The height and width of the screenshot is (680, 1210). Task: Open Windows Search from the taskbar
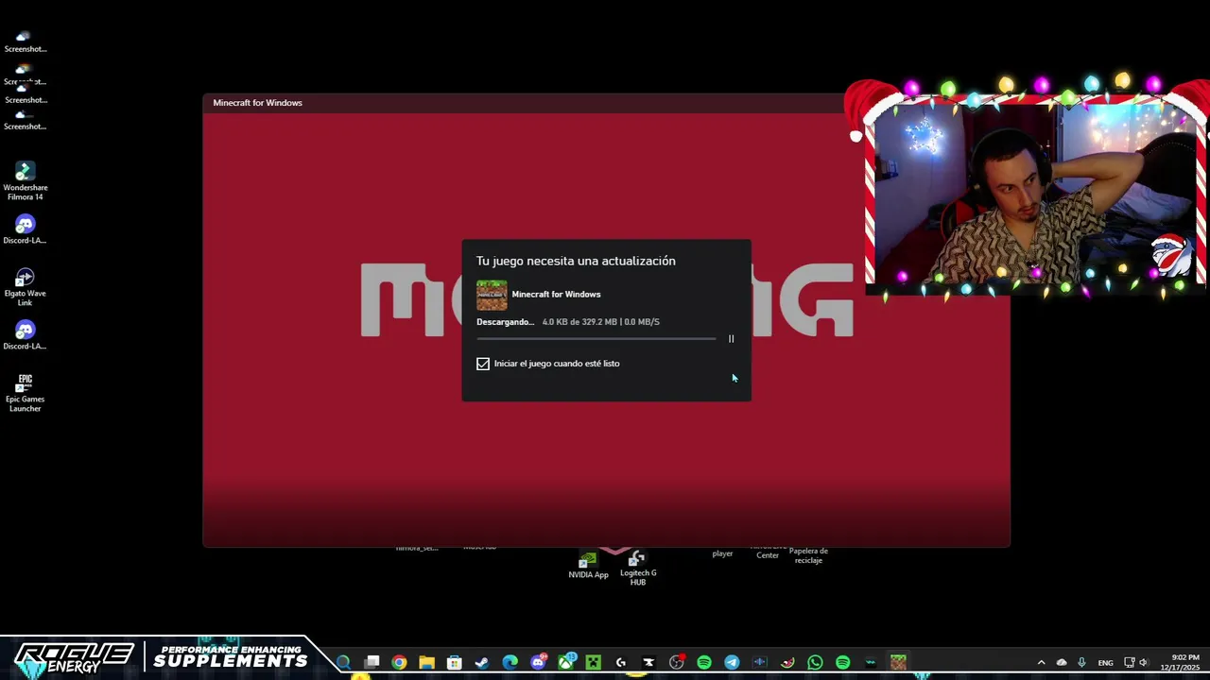click(x=343, y=663)
